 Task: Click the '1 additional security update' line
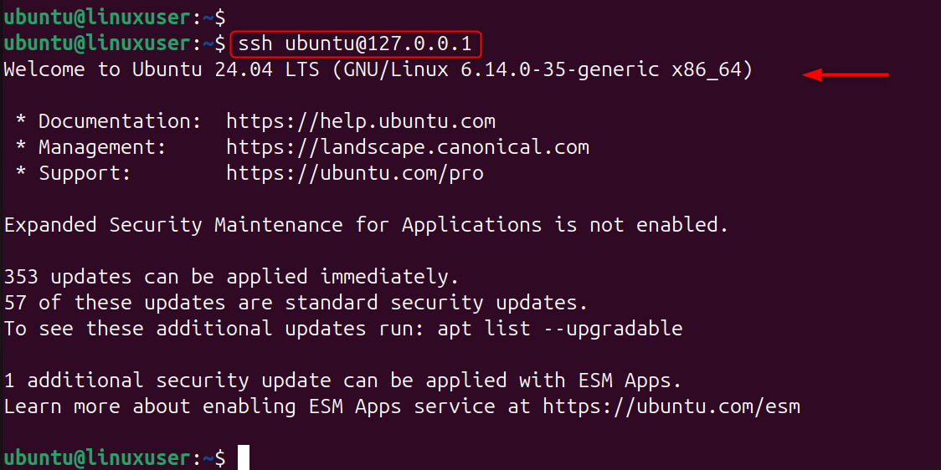[342, 381]
